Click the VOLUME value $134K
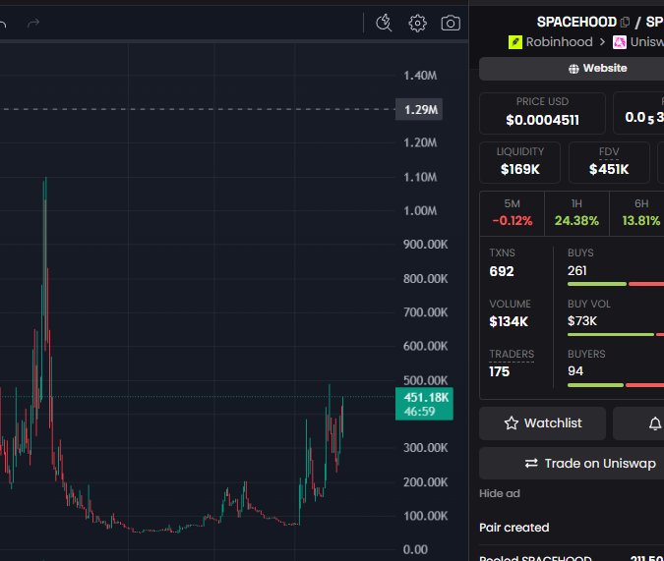 509,321
